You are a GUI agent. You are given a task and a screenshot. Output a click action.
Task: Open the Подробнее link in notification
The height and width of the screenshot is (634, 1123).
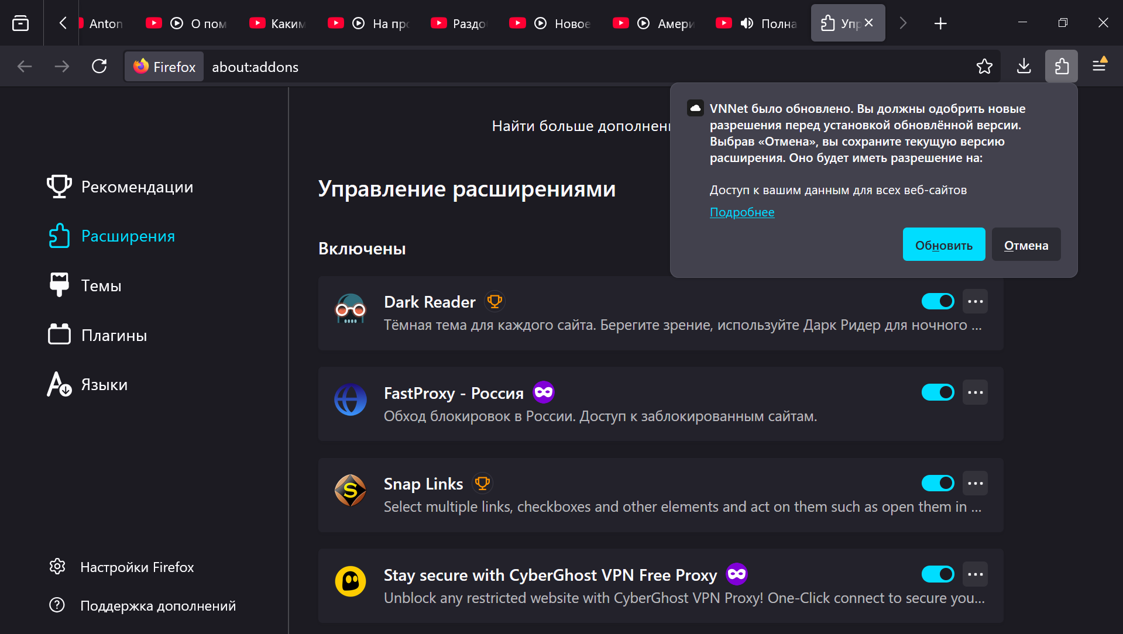[741, 212]
